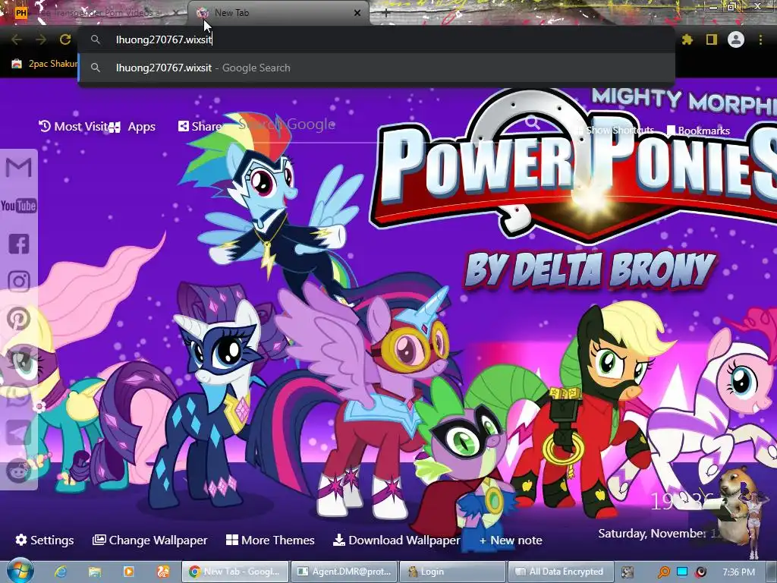The image size is (777, 583).
Task: Click the blue monitor tray icon
Action: (682, 572)
